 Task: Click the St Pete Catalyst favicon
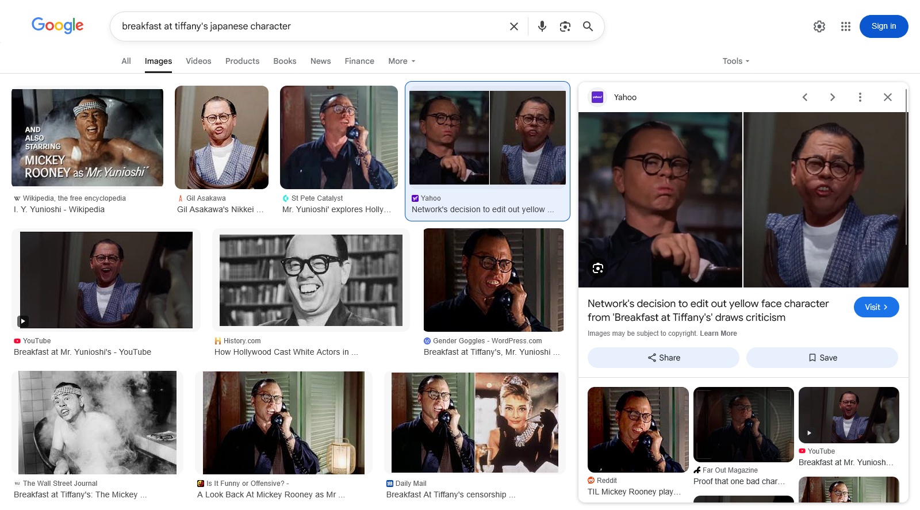tap(286, 198)
